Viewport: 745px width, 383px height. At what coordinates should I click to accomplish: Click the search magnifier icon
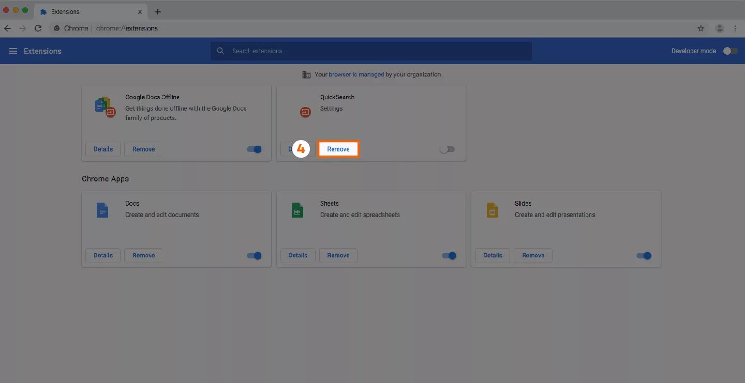point(220,51)
